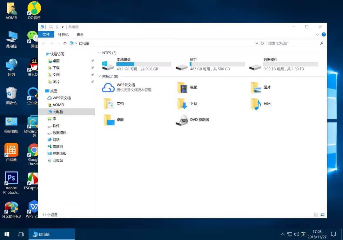Collapse the NTFS (3) section
The image size is (343, 240).
tap(100, 52)
